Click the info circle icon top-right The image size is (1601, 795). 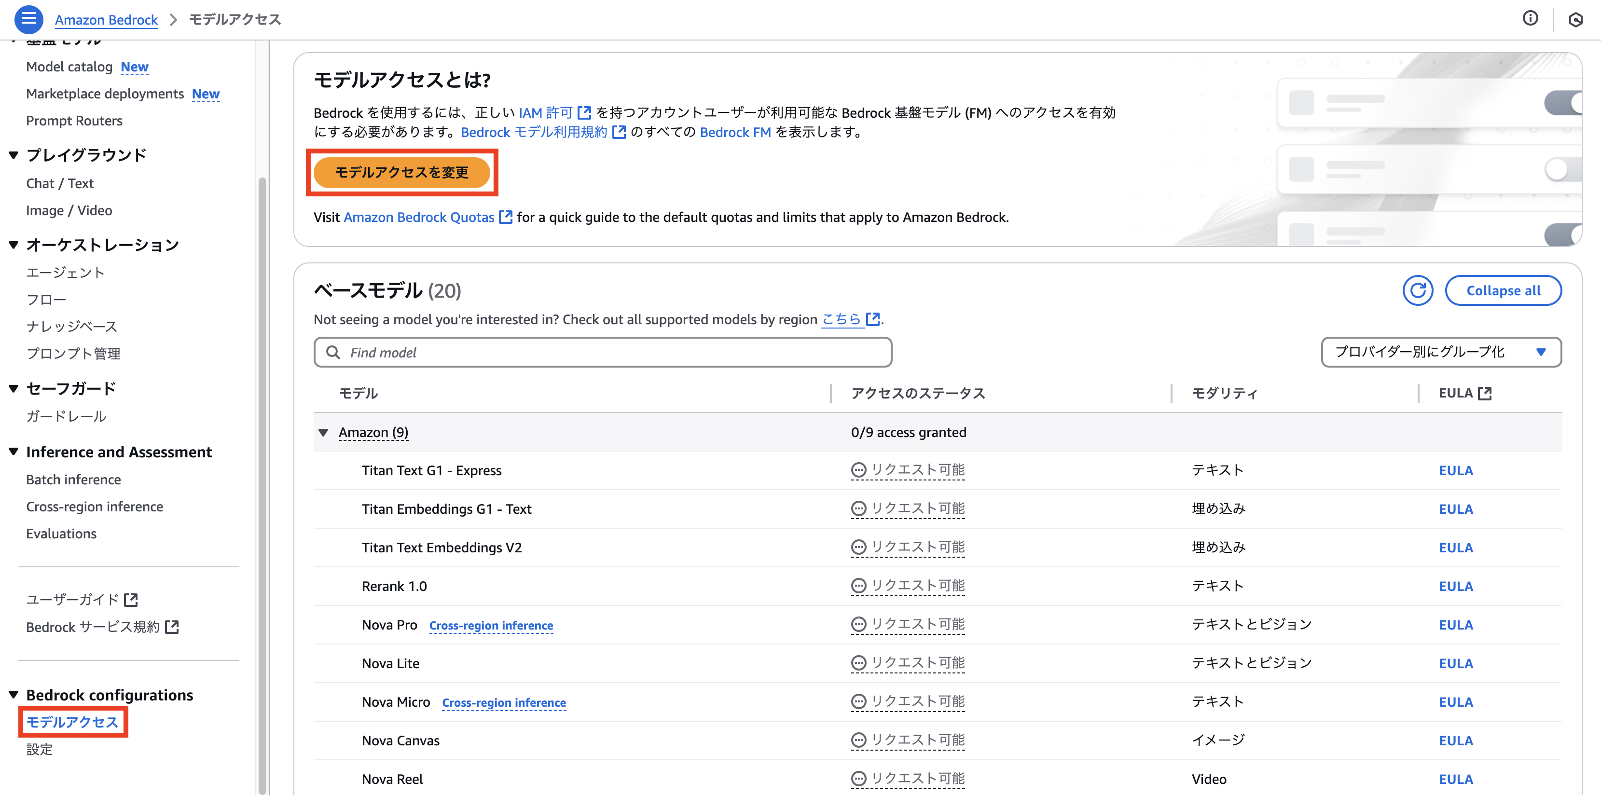[x=1530, y=19]
